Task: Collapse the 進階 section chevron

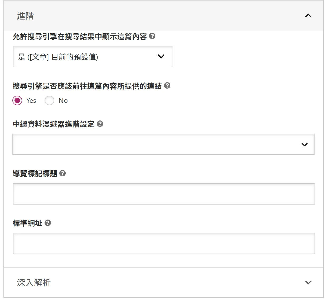Action: click(308, 16)
